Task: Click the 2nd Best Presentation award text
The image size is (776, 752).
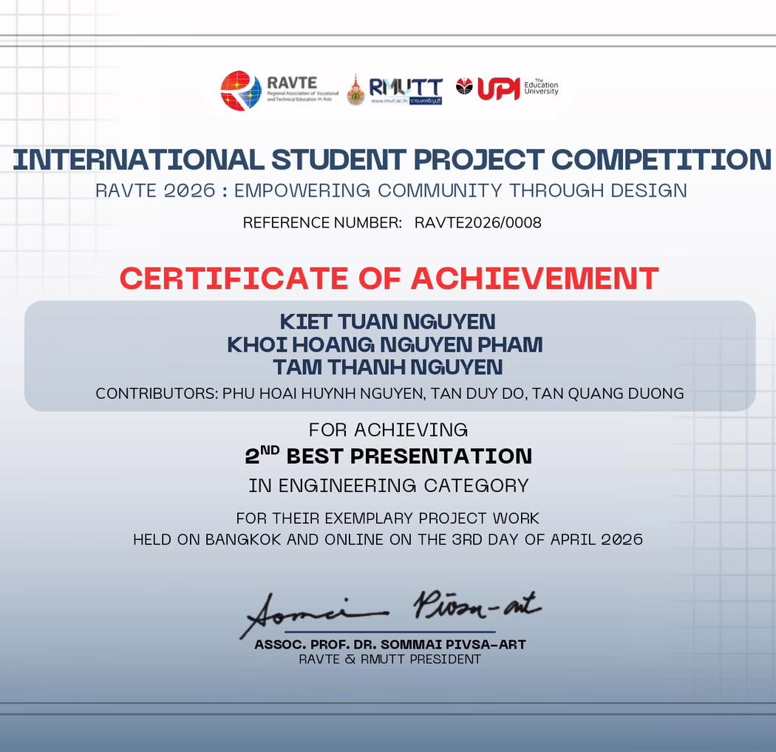Action: coord(389,456)
